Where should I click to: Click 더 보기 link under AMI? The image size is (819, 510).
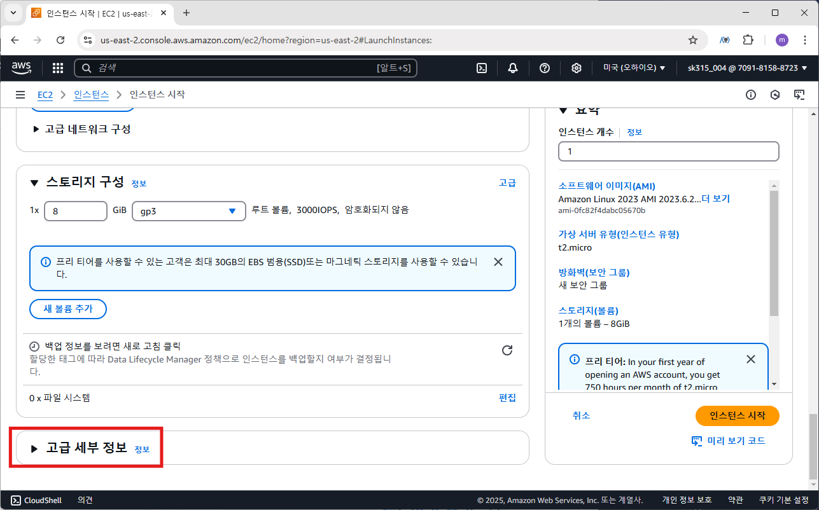click(x=716, y=198)
